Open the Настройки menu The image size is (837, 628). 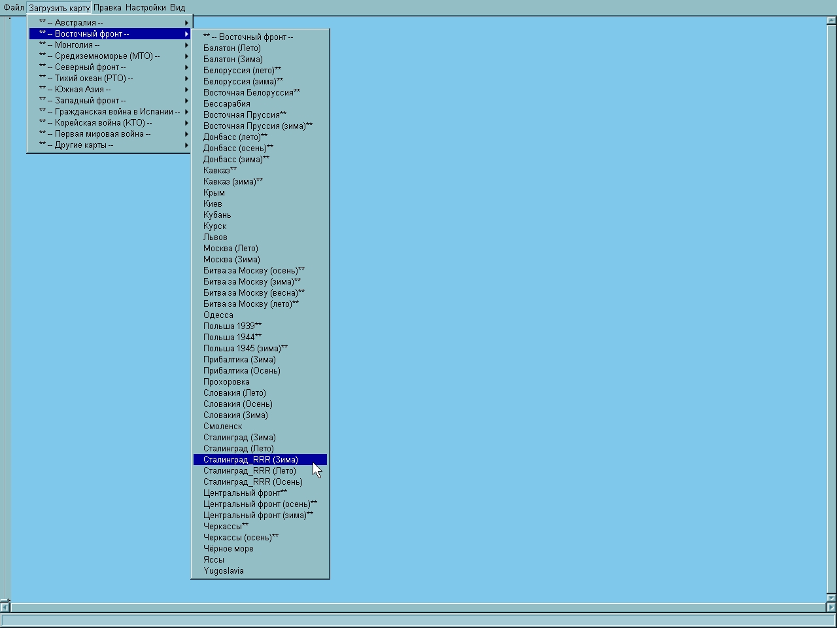146,8
